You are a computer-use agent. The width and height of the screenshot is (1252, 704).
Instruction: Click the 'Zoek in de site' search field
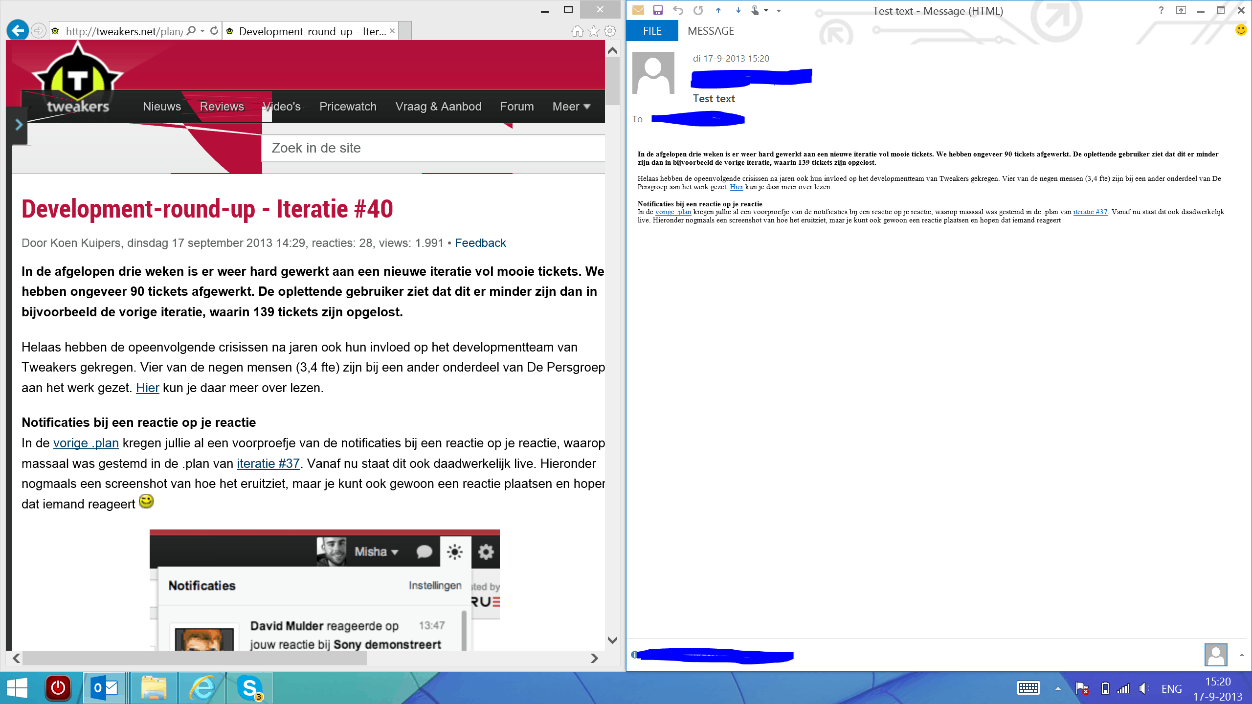(433, 148)
